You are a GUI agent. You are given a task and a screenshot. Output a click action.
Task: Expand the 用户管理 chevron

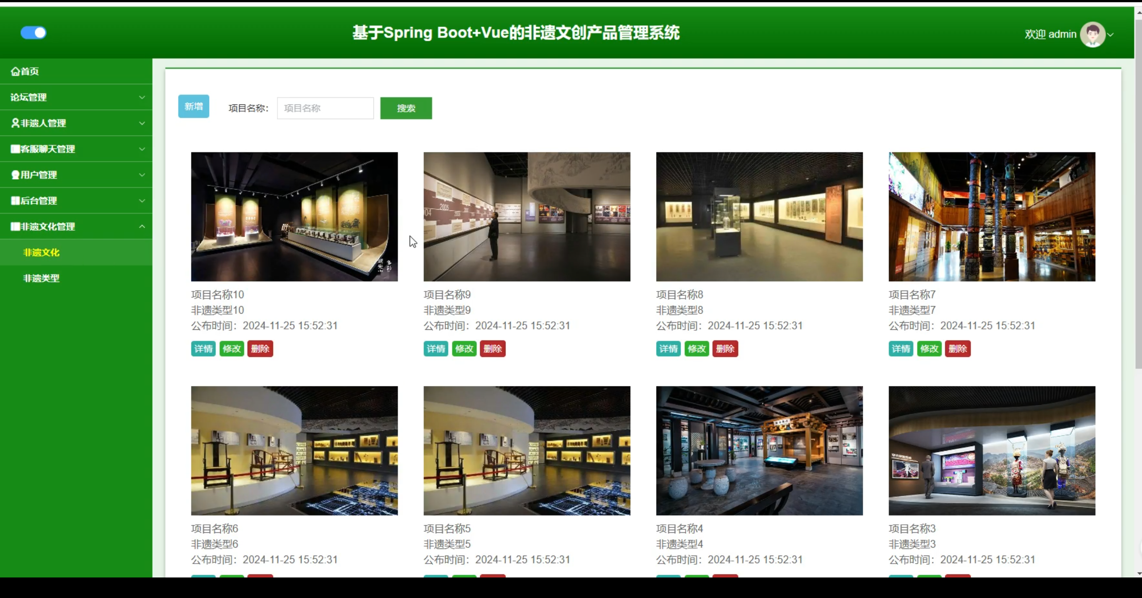pyautogui.click(x=142, y=175)
